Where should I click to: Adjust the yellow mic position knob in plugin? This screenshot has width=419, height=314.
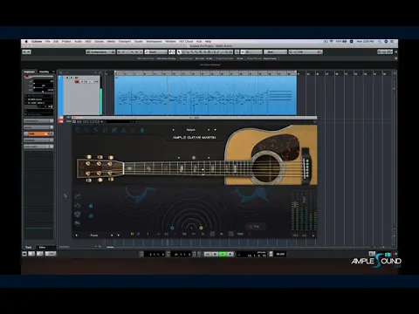pyautogui.click(x=201, y=228)
